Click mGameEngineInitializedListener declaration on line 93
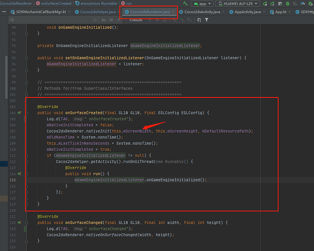Screen dimensions: 314x251 165,46
